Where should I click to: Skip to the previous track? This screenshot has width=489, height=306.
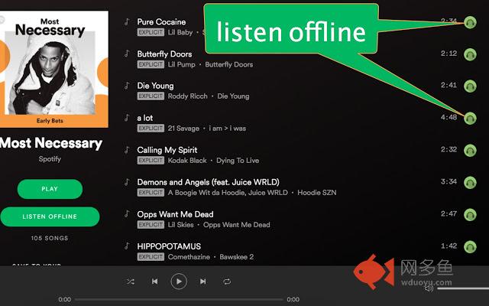point(154,282)
